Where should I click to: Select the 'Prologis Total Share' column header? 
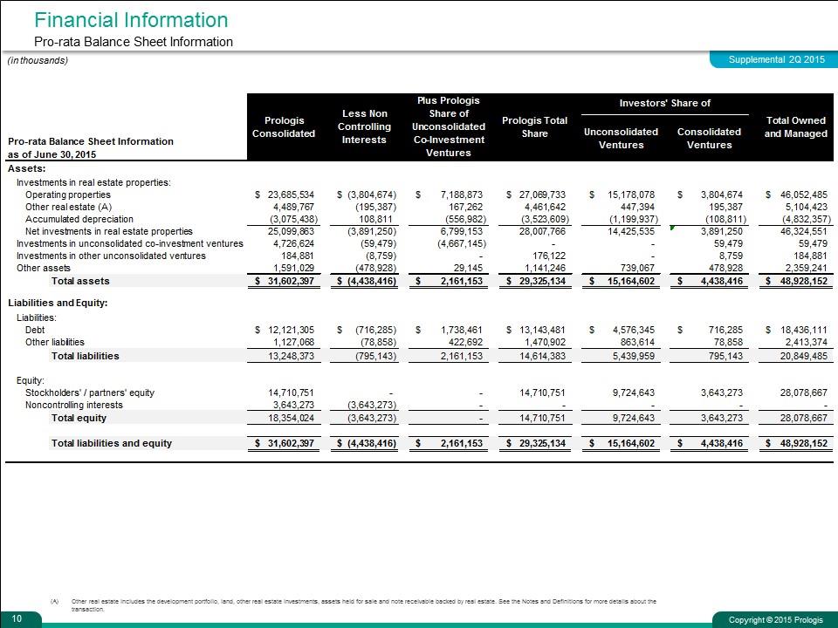point(534,127)
